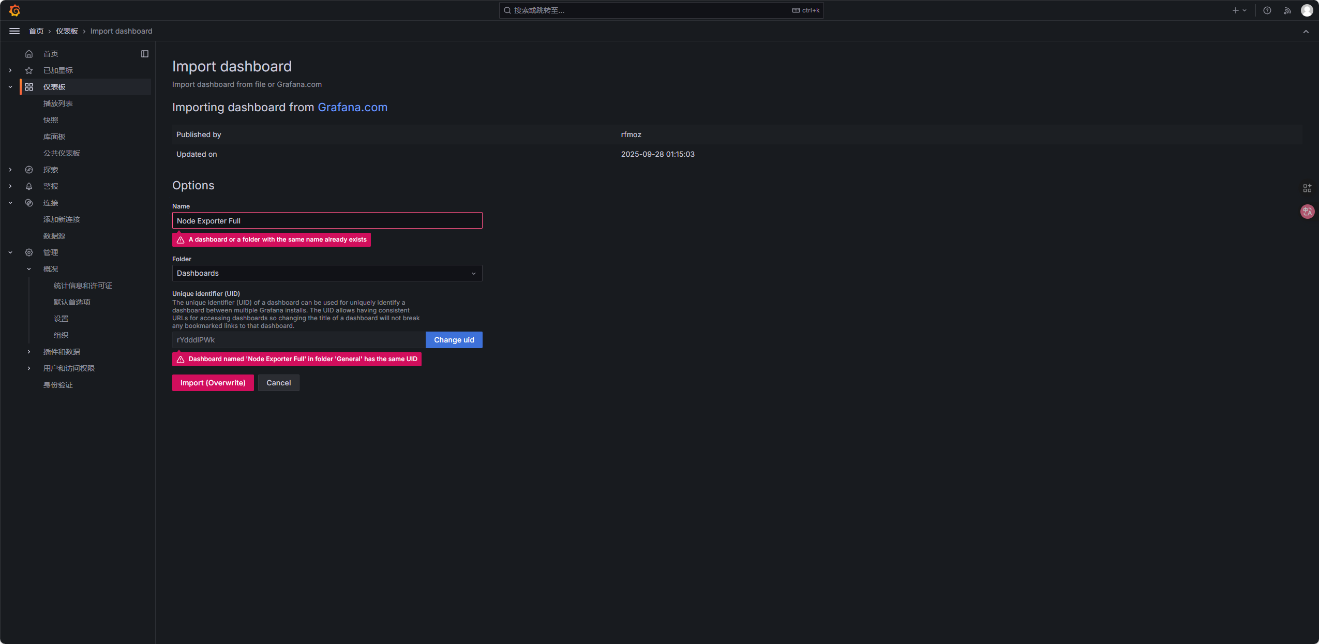Open the Folder Dashboards dropdown
Screen dimensions: 1319x644
pos(327,273)
